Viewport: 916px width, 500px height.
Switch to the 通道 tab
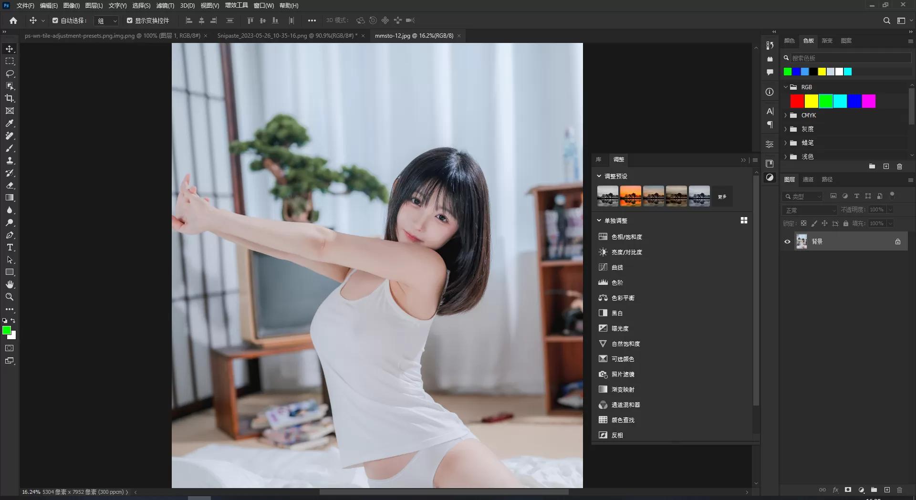click(x=808, y=179)
